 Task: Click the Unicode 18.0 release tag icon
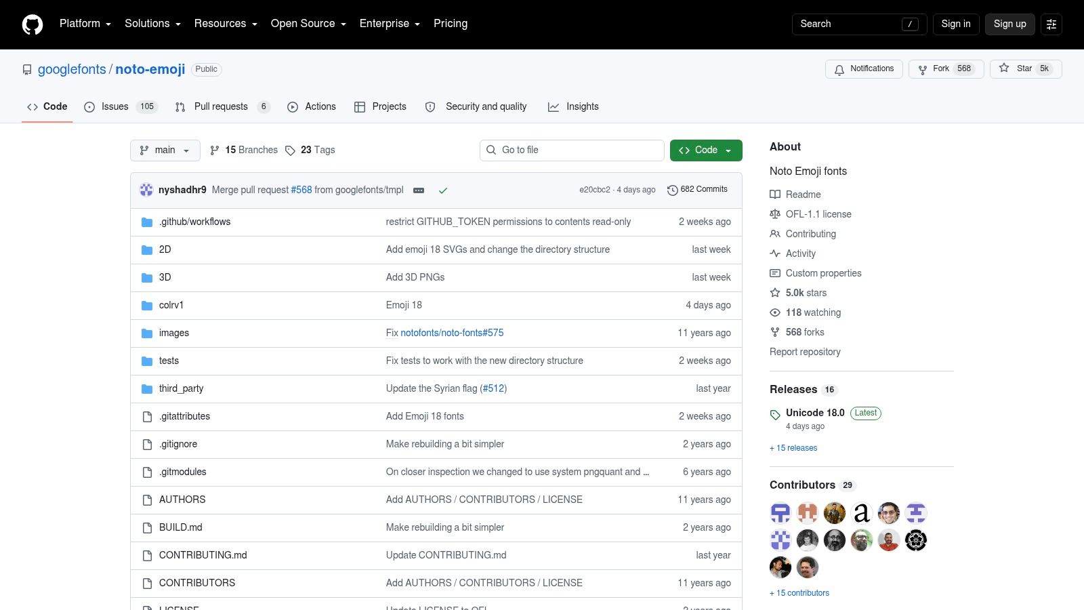pos(775,415)
